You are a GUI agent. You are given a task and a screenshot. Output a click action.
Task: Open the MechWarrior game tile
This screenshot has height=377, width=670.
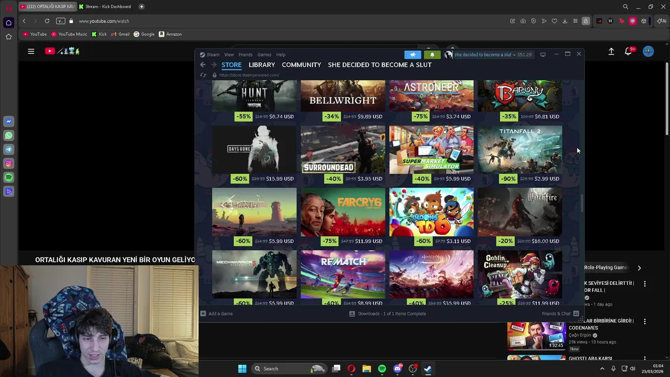254,274
